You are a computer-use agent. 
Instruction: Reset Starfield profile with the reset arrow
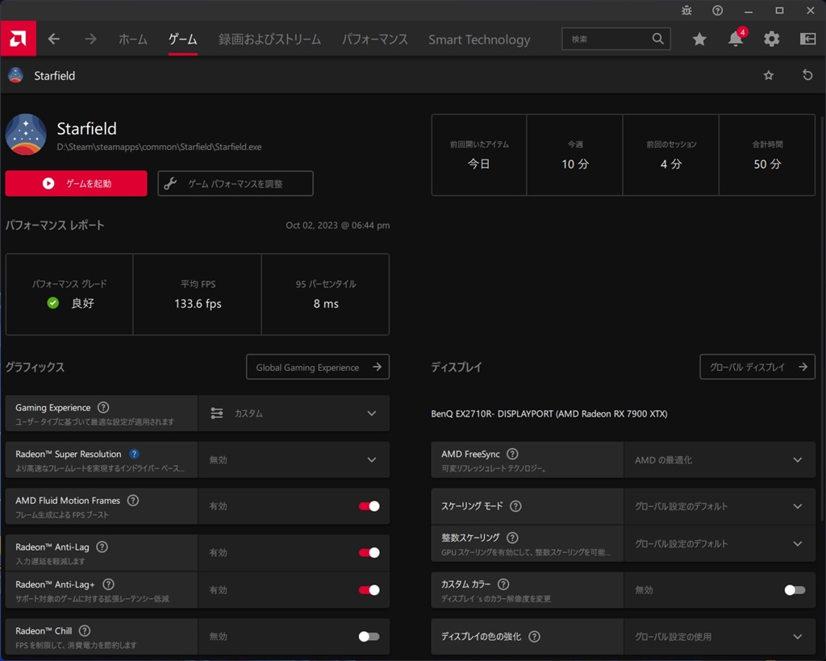pyautogui.click(x=807, y=75)
